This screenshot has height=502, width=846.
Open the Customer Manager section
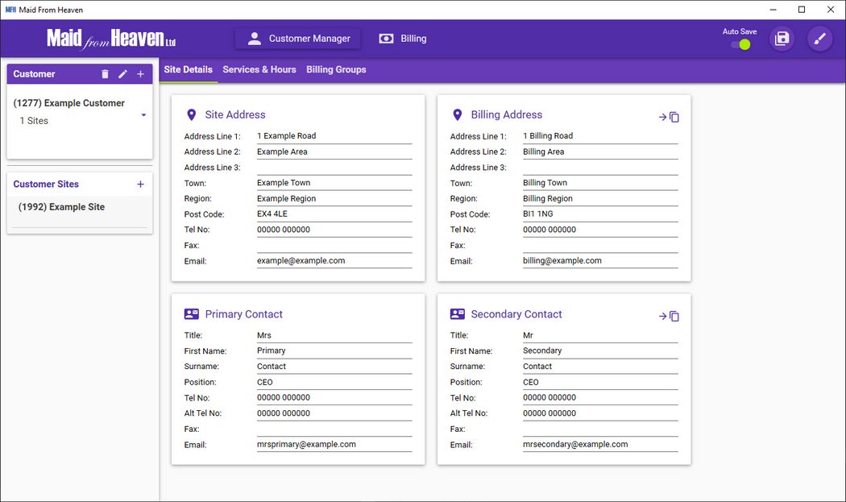click(x=298, y=39)
